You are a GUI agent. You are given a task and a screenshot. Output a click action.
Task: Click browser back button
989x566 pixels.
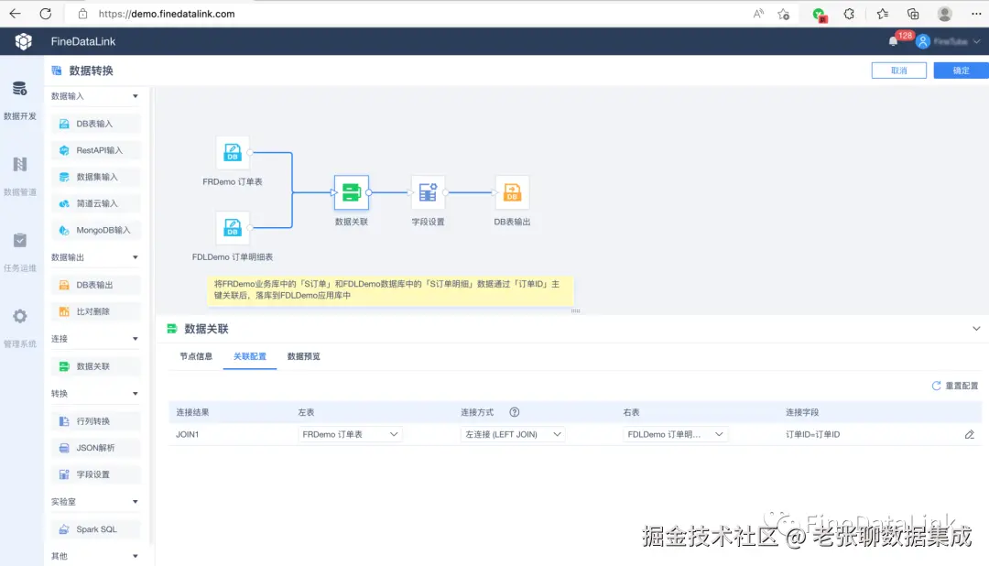tap(16, 13)
